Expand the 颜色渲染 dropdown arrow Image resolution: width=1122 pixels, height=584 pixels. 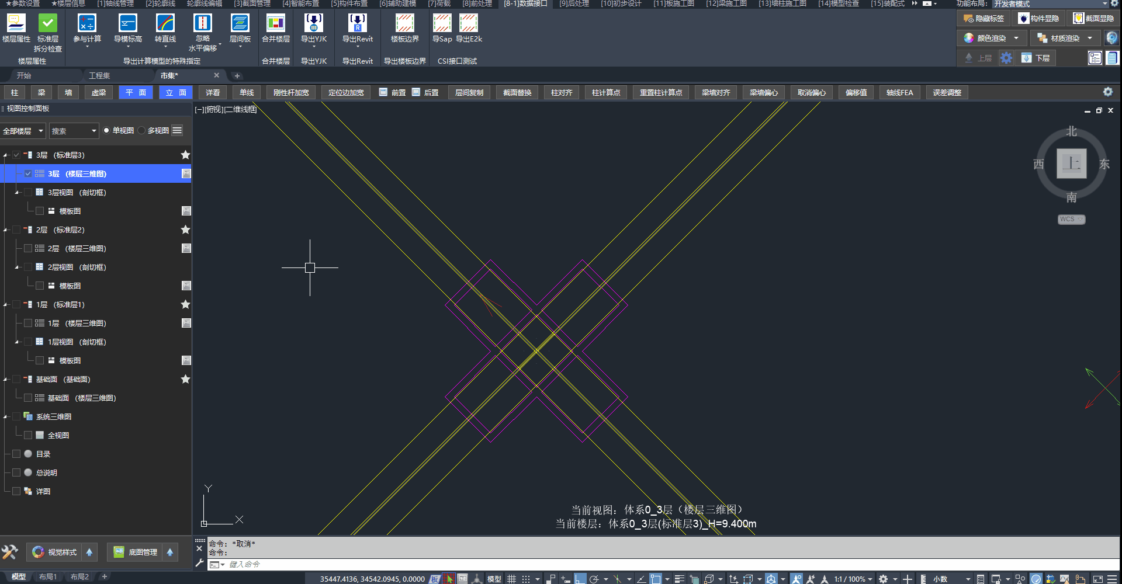pyautogui.click(x=1016, y=38)
